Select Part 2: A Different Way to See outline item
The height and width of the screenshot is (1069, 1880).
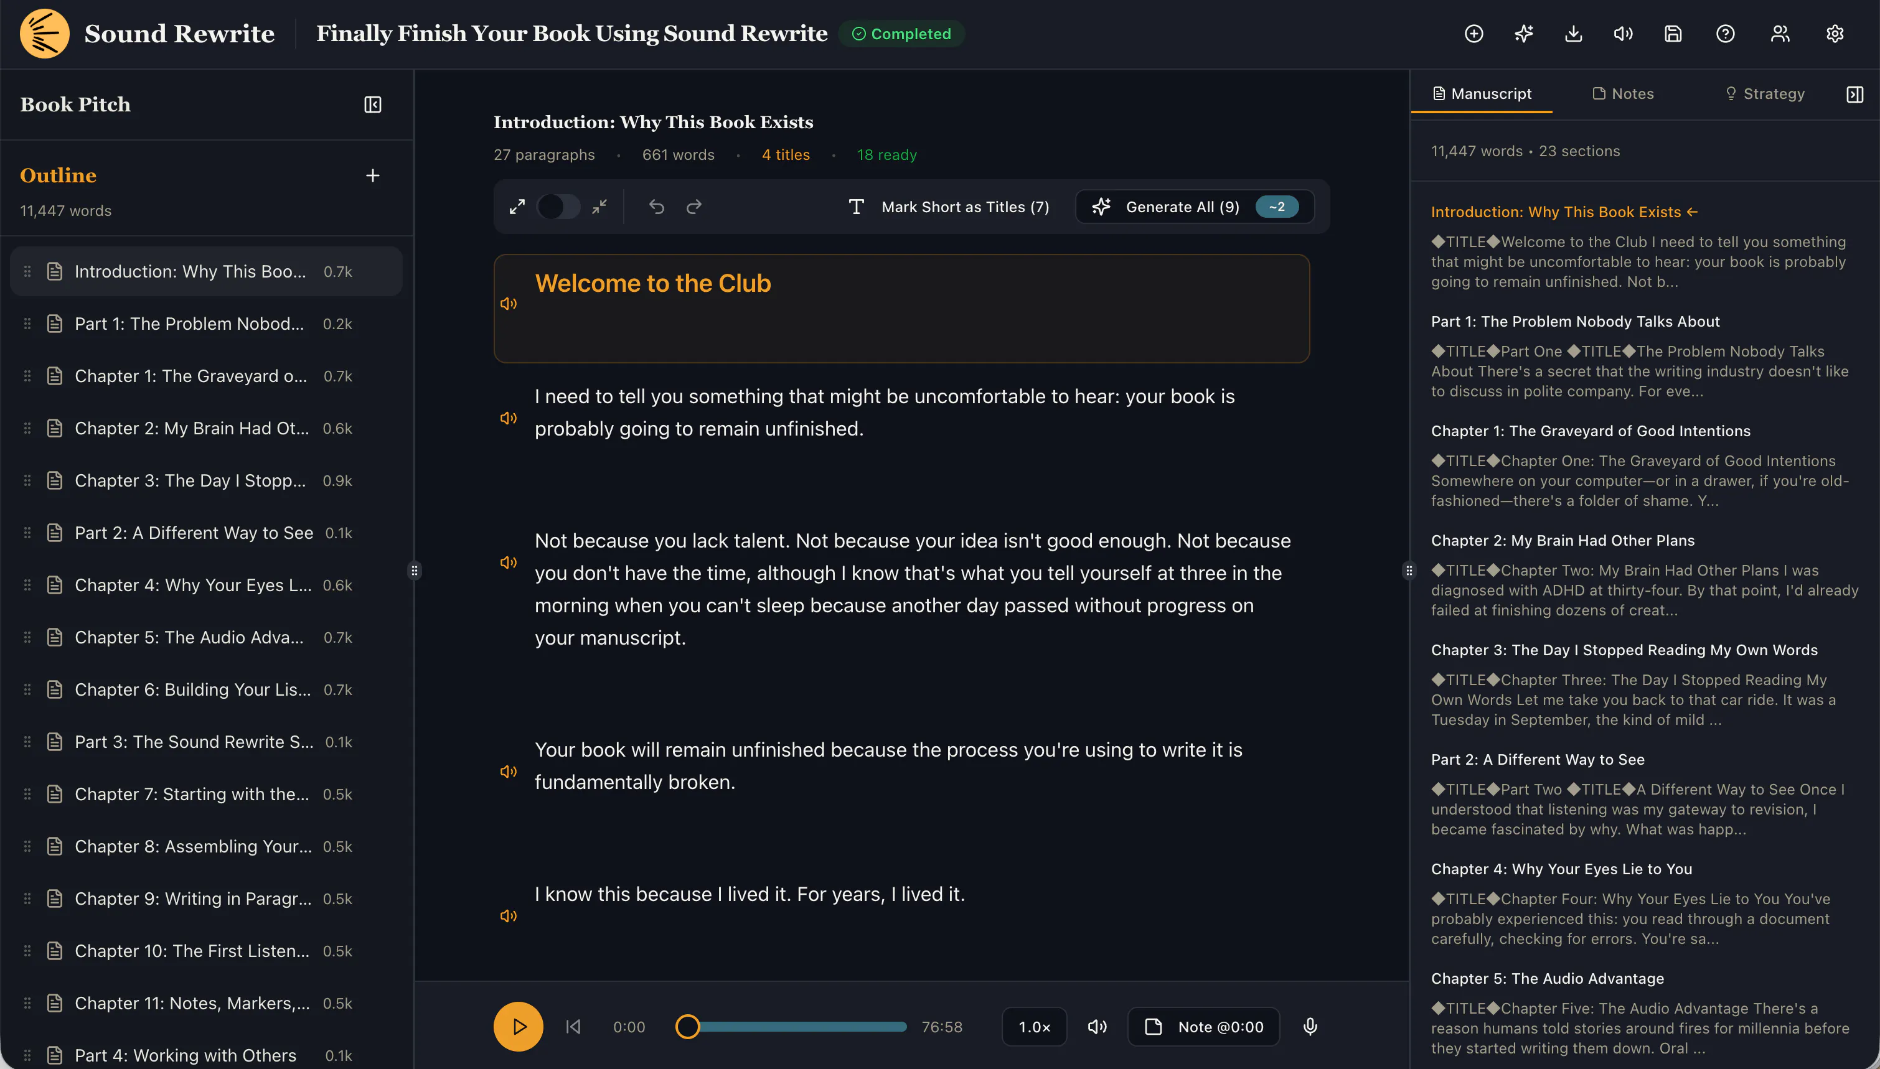tap(206, 533)
